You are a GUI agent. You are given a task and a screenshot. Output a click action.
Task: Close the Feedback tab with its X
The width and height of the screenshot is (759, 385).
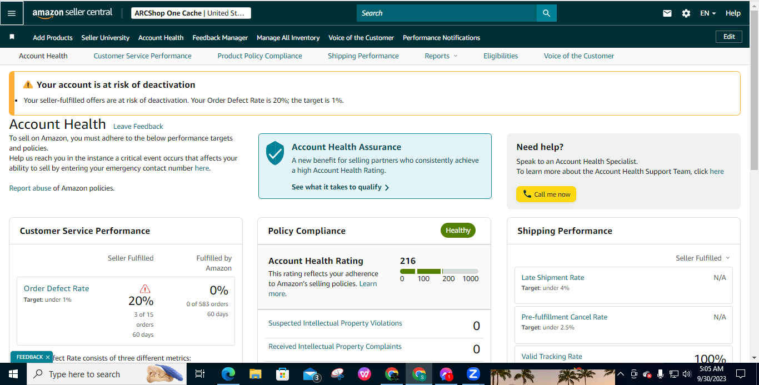click(x=48, y=357)
